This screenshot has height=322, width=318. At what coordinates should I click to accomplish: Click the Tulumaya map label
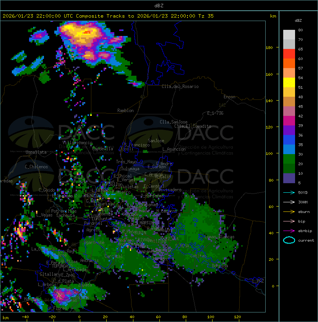pos(130,169)
